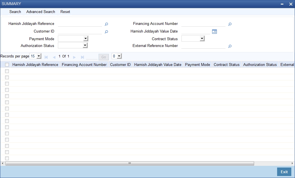Select the Search menu item

click(x=15, y=12)
